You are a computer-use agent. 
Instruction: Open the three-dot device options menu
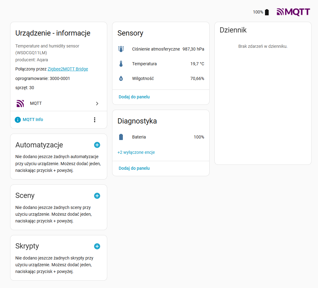[x=95, y=120]
